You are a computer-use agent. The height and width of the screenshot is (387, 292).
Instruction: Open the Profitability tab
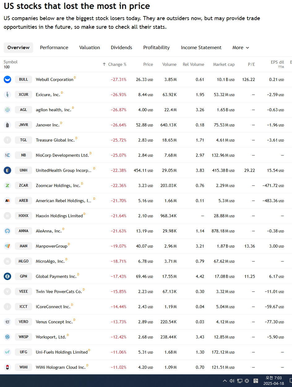(x=157, y=48)
